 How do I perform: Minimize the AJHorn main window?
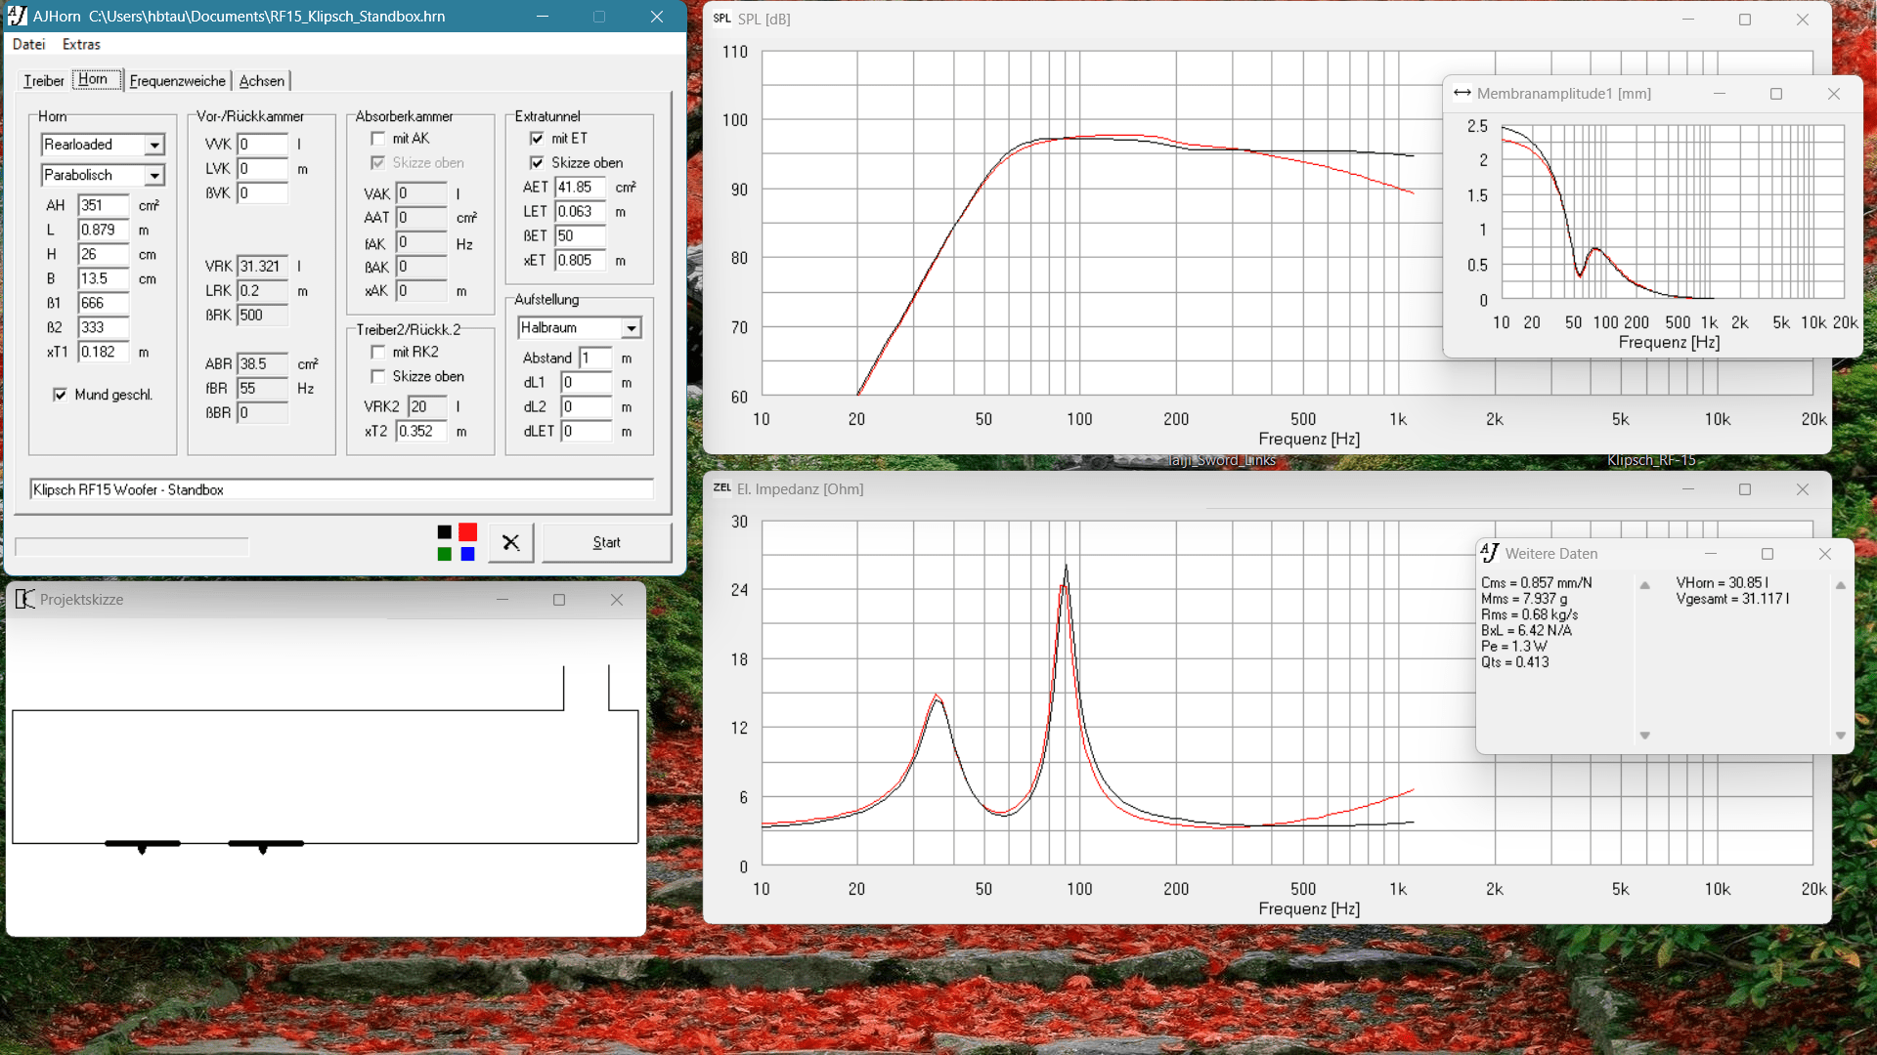543,17
